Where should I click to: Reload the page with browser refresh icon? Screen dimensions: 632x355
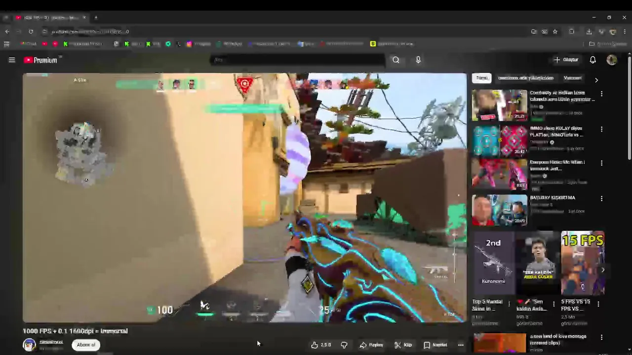tap(31, 32)
